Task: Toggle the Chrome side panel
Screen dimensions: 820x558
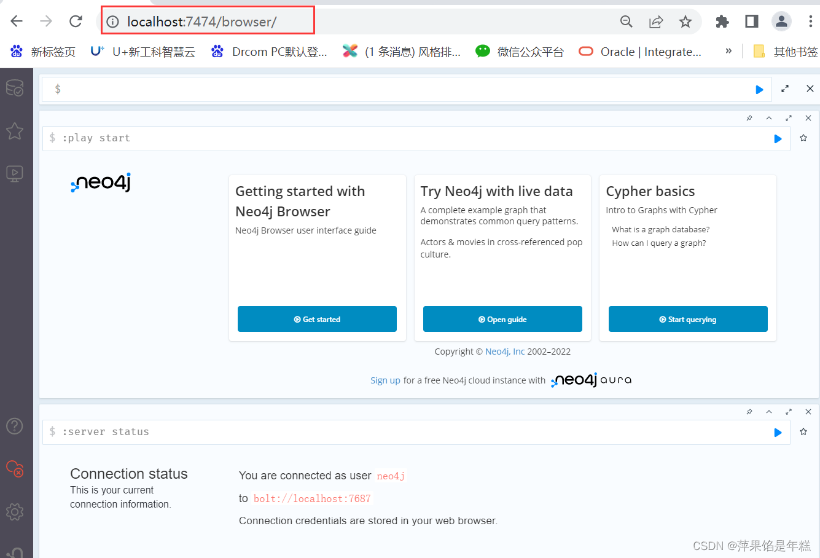Action: pos(752,22)
